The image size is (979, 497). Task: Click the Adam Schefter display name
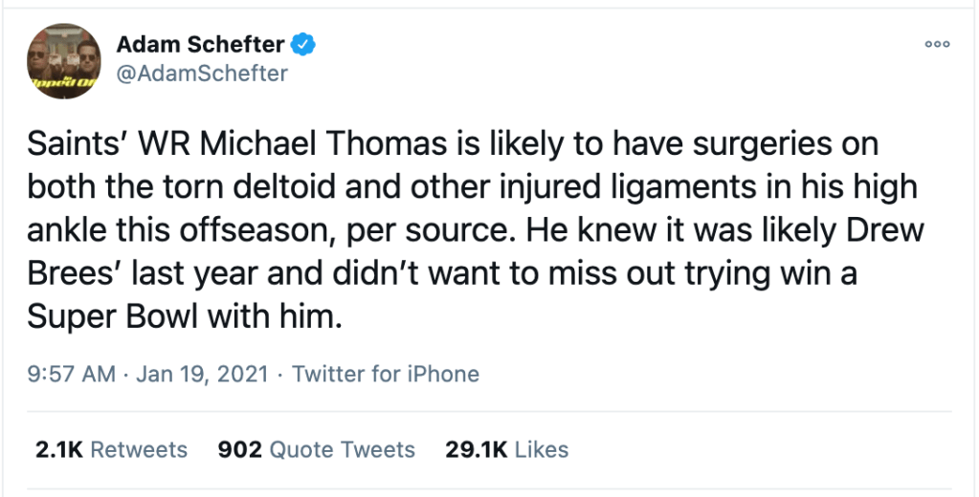click(x=200, y=44)
